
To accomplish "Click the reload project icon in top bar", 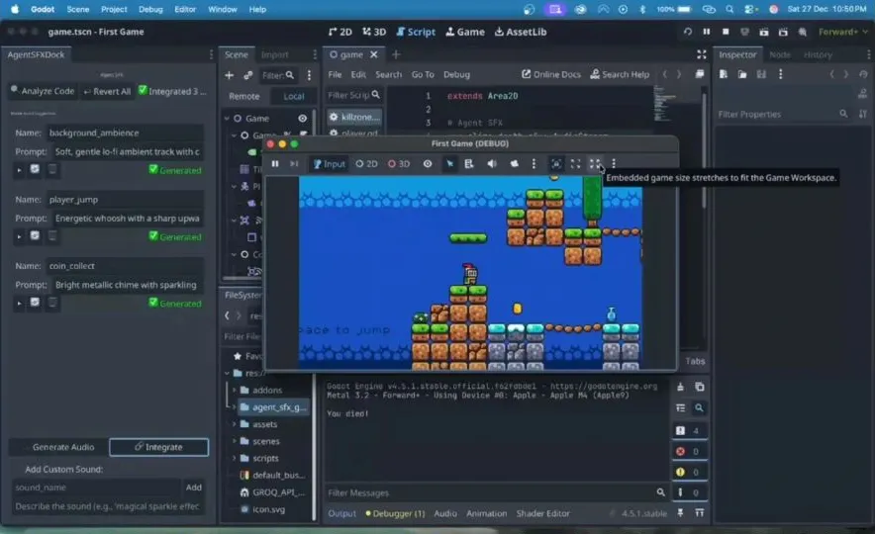I will (x=688, y=32).
